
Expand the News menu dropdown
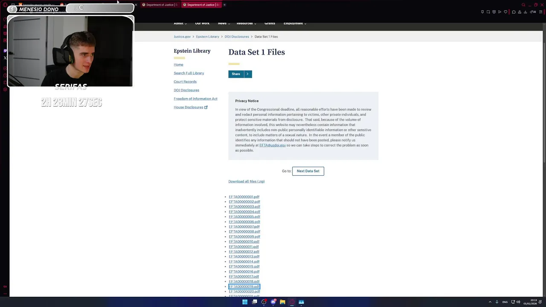point(224,23)
